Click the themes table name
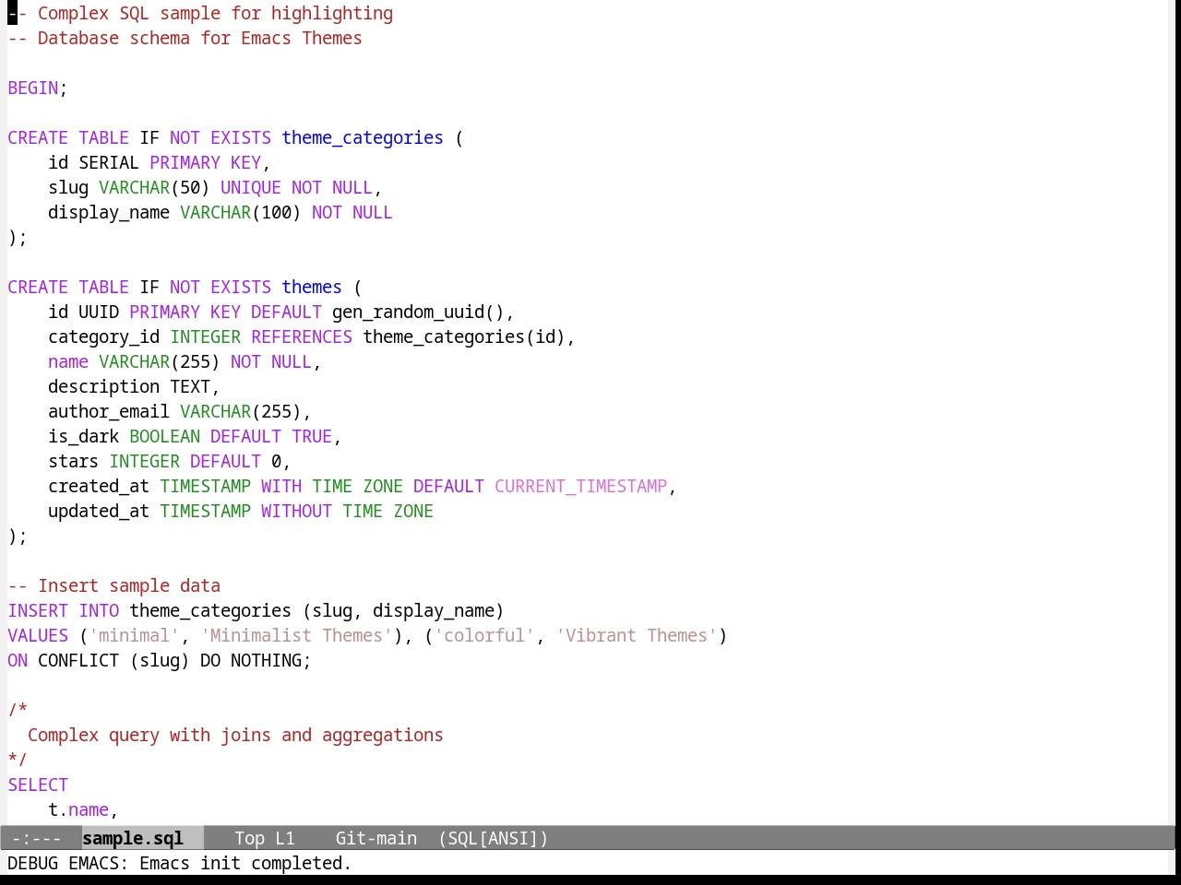The width and height of the screenshot is (1181, 885). [312, 287]
